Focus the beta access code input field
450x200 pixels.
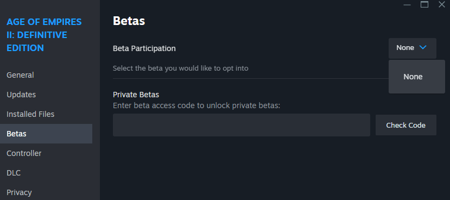[242, 125]
